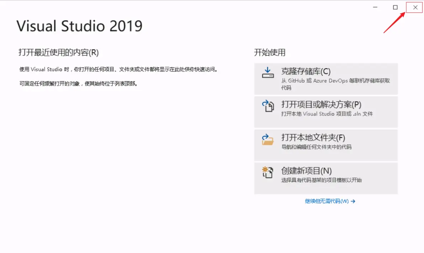
Task: Click description 从 GitHub 或 Azure DevOps text
Action: tap(335, 84)
